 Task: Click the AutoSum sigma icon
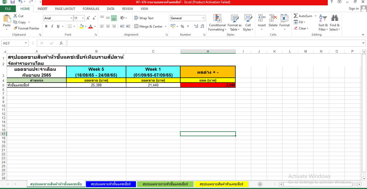296,16
